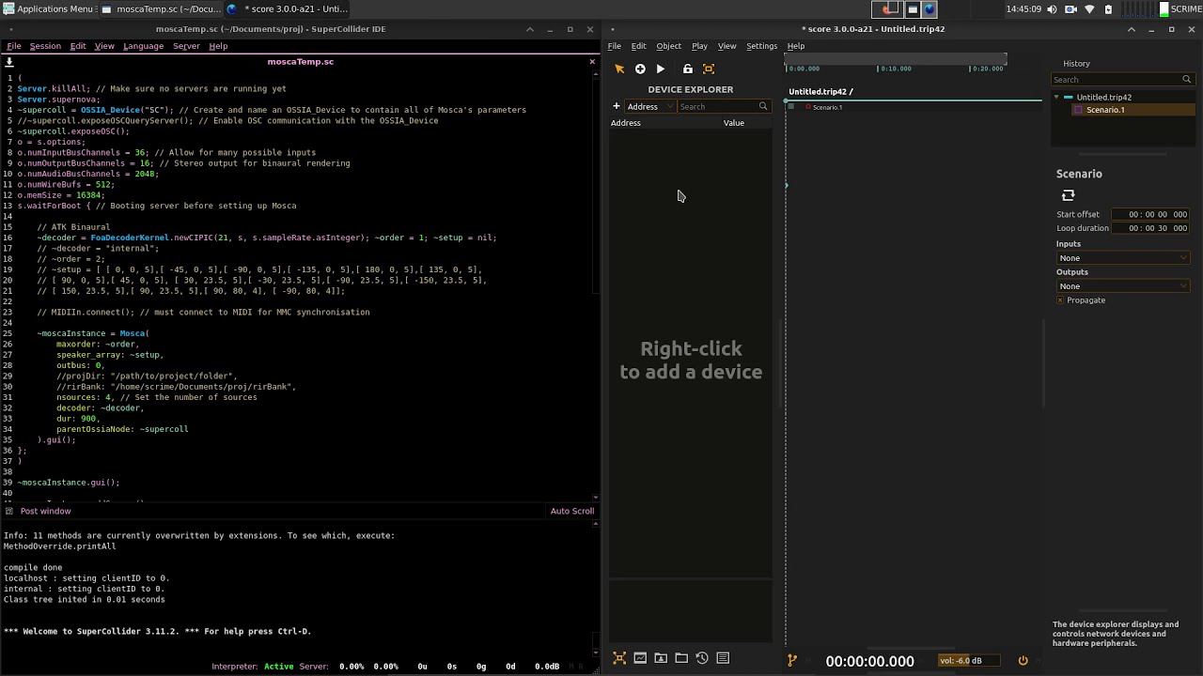Open the messages list panel icon

pos(723,658)
